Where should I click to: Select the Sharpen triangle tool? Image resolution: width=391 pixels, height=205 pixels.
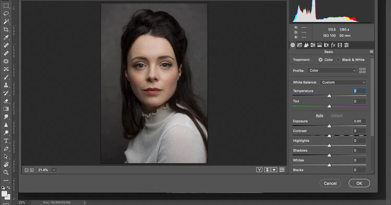pyautogui.click(x=6, y=125)
